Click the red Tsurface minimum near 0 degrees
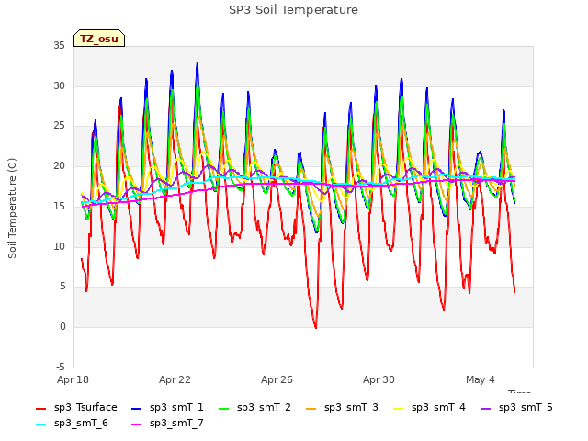This screenshot has width=588, height=441. [316, 327]
